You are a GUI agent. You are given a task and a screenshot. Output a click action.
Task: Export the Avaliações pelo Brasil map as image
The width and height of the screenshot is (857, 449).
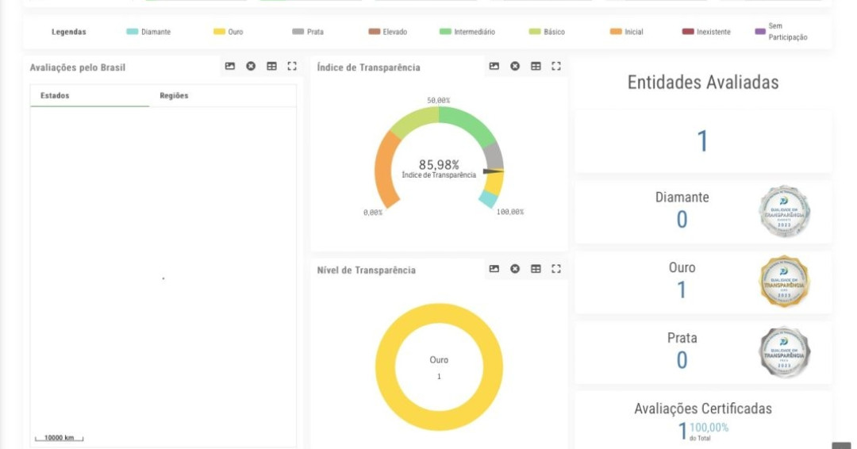point(230,67)
